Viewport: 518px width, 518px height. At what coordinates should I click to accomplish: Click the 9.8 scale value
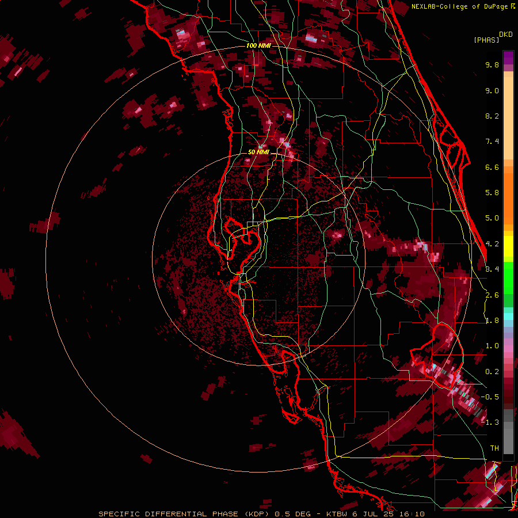[x=492, y=64]
